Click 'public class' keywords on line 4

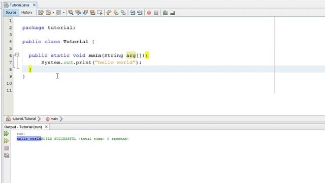(41, 42)
